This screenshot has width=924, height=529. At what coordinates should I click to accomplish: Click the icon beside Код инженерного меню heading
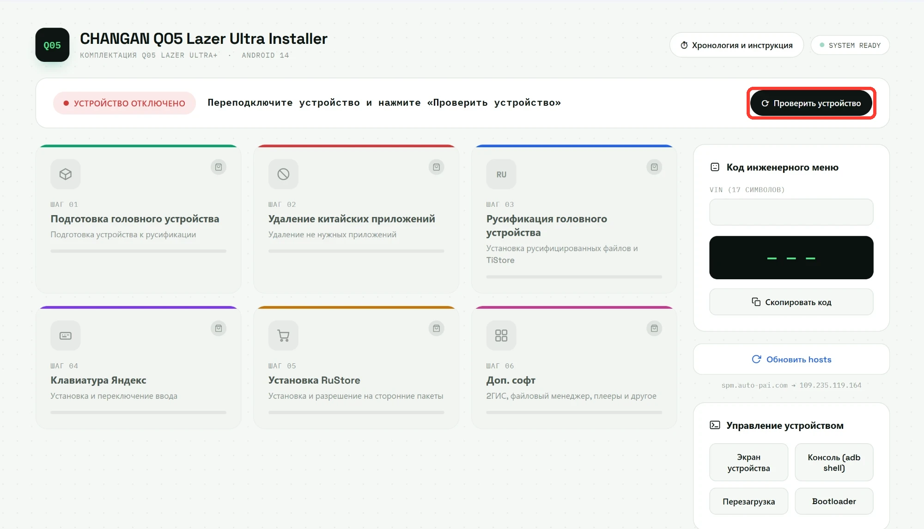[715, 167]
